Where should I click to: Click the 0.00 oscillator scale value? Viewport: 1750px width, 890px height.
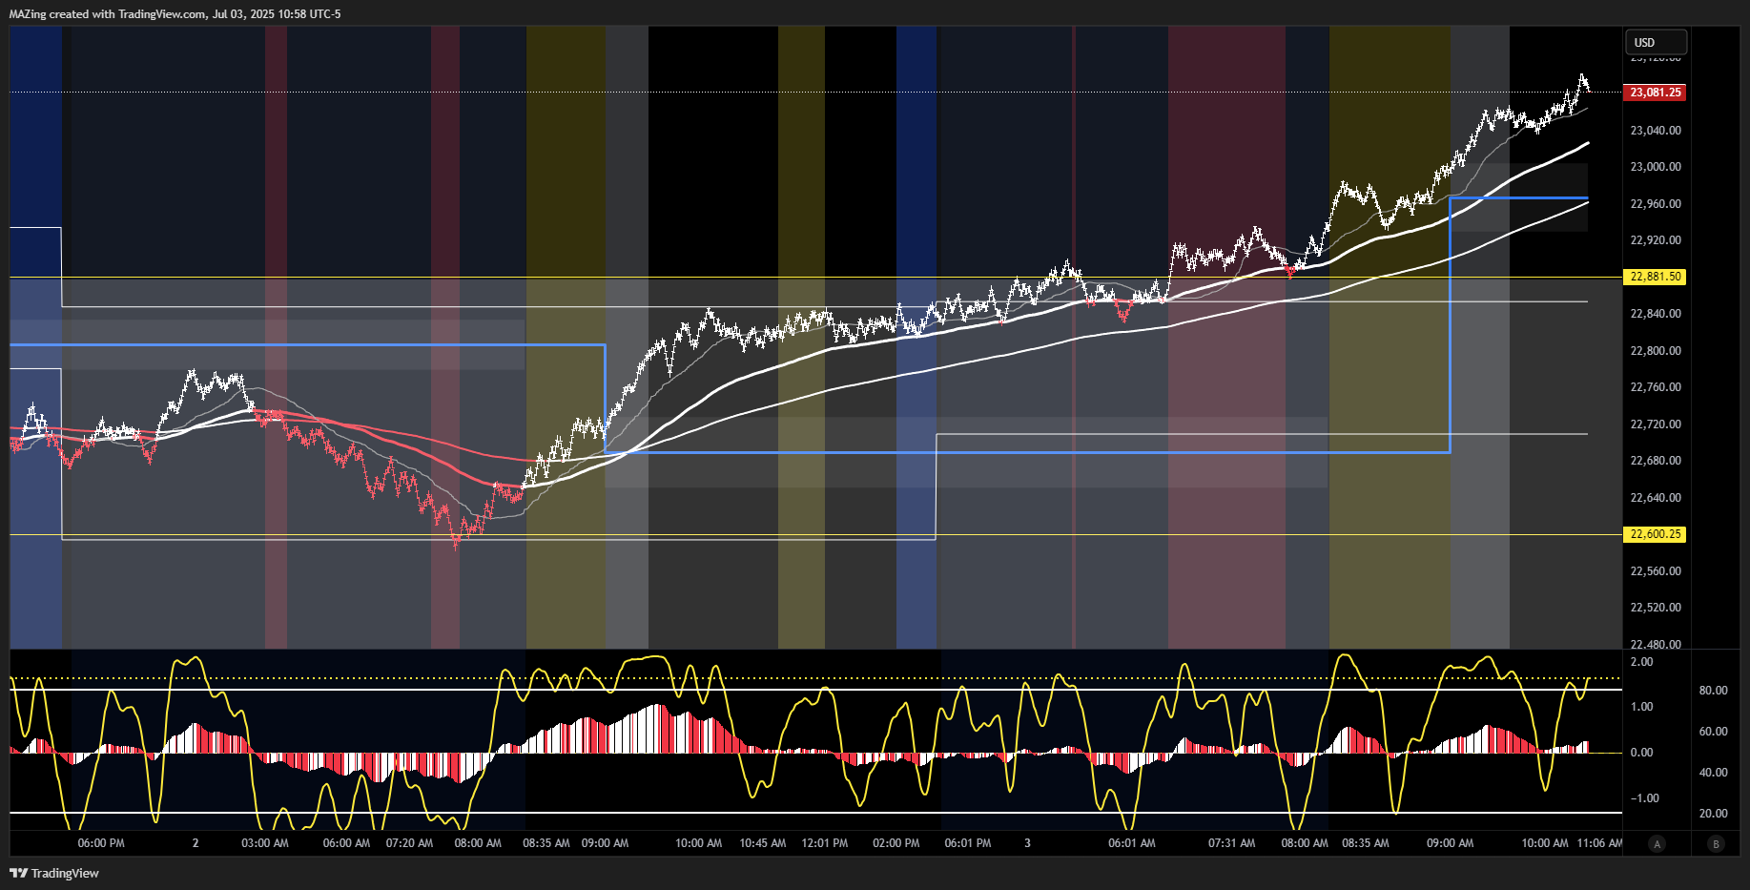tap(1642, 753)
